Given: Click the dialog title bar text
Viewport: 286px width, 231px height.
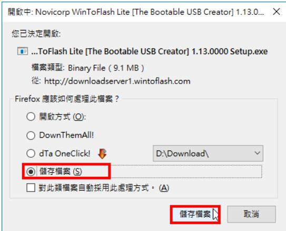Looking at the screenshot, I should (136, 12).
